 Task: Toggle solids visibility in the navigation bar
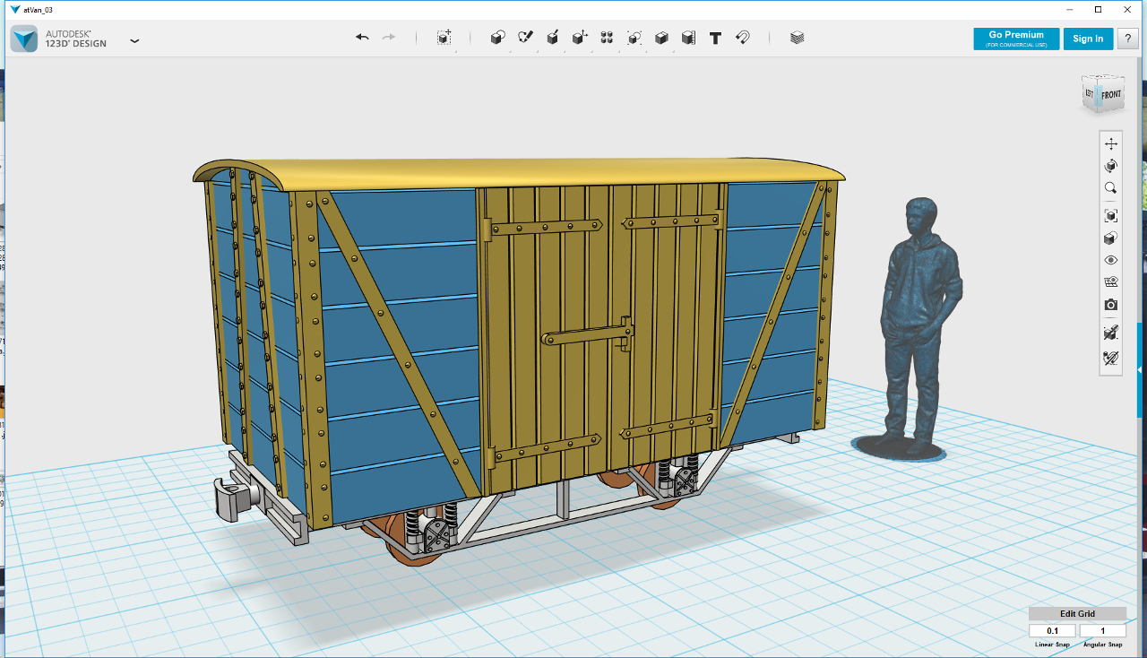[x=1111, y=333]
